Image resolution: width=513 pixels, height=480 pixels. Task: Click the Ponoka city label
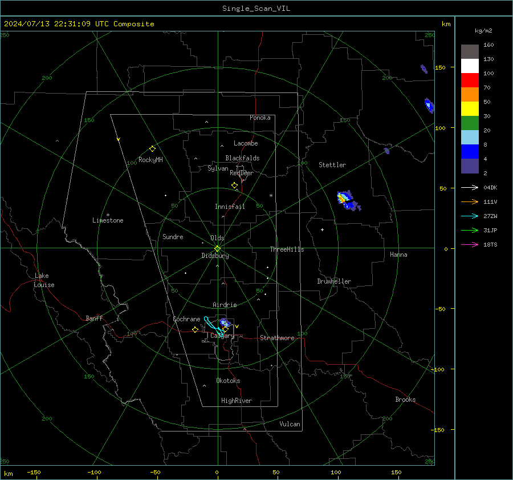tap(260, 118)
